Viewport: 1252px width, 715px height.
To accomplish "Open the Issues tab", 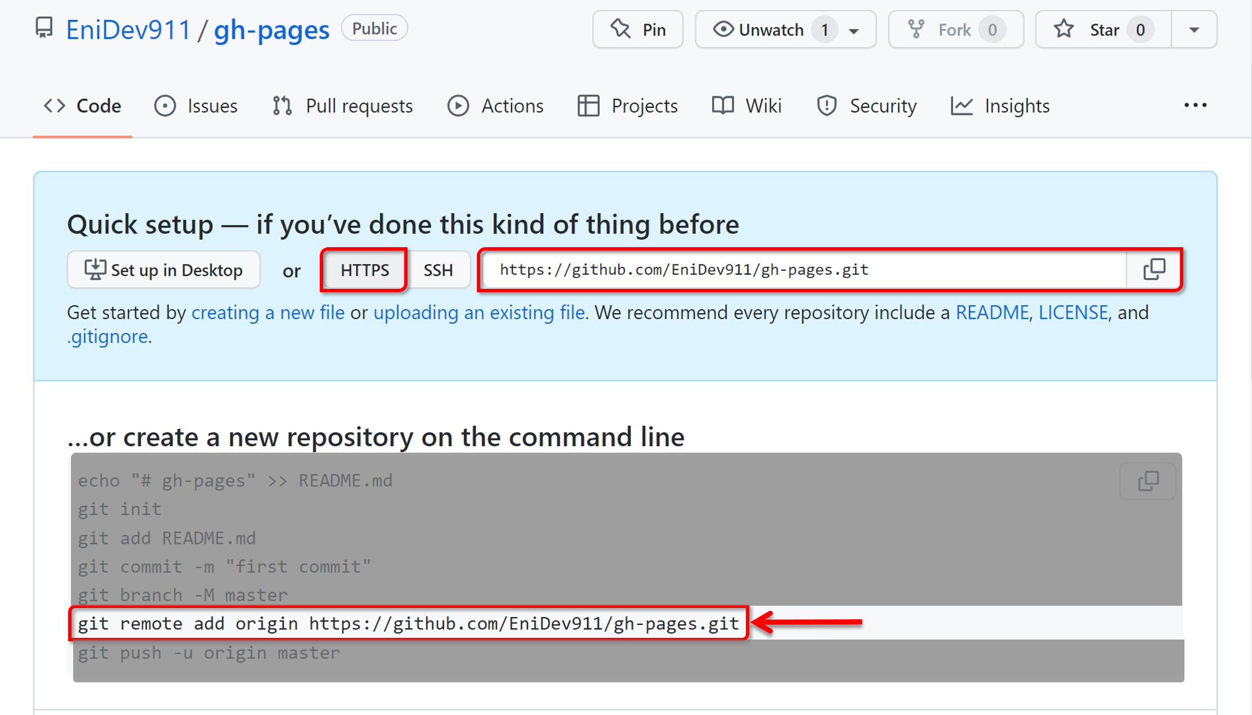I will coord(196,106).
